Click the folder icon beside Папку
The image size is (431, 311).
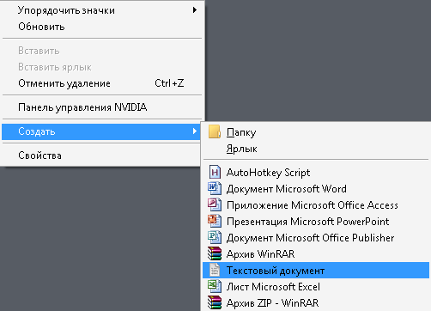point(215,131)
